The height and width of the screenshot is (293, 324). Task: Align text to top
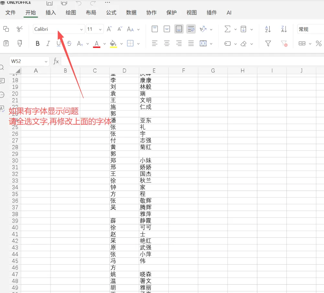[x=155, y=29]
